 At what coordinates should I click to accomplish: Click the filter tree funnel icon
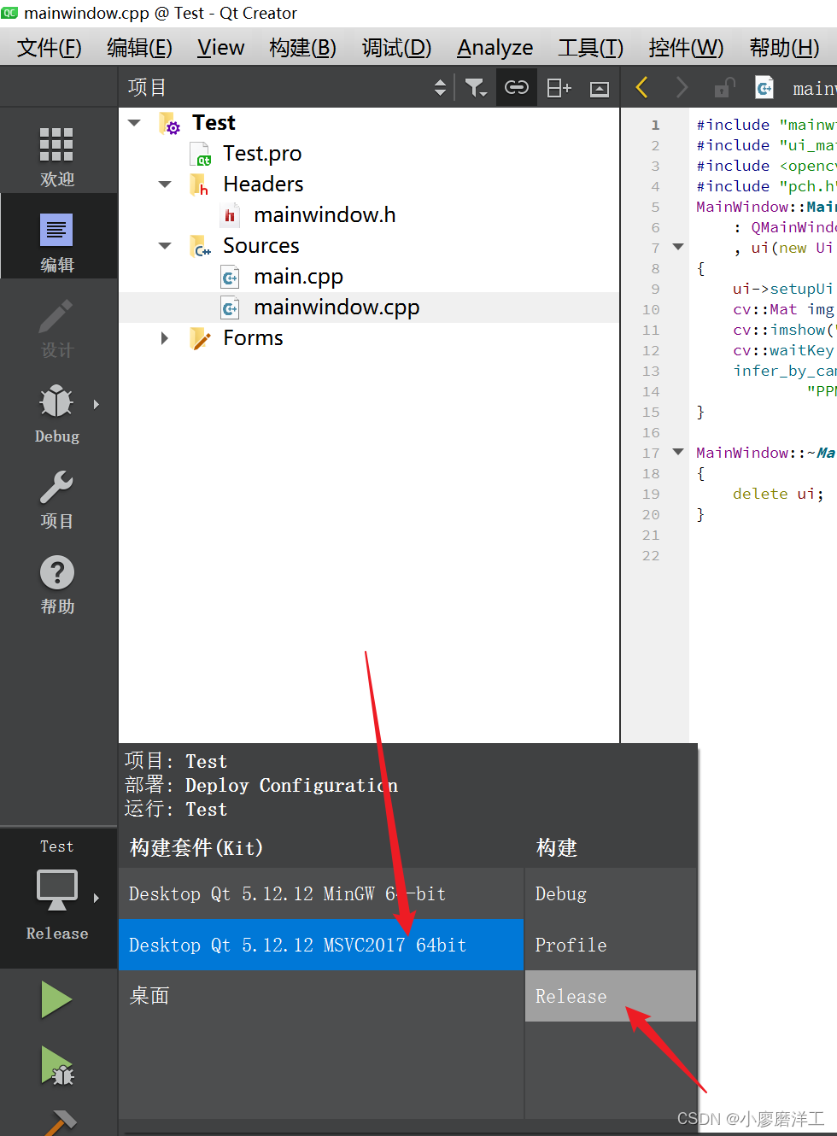tap(476, 87)
